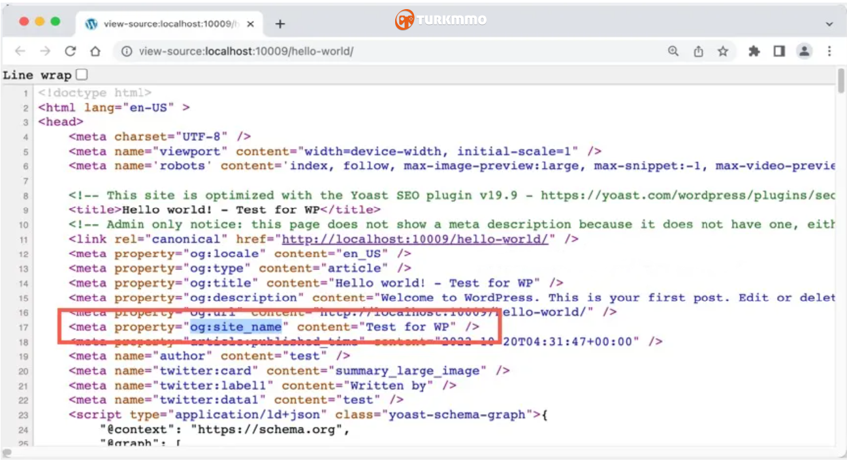
Task: Enable the Line wrap checkbox
Action: click(x=82, y=74)
